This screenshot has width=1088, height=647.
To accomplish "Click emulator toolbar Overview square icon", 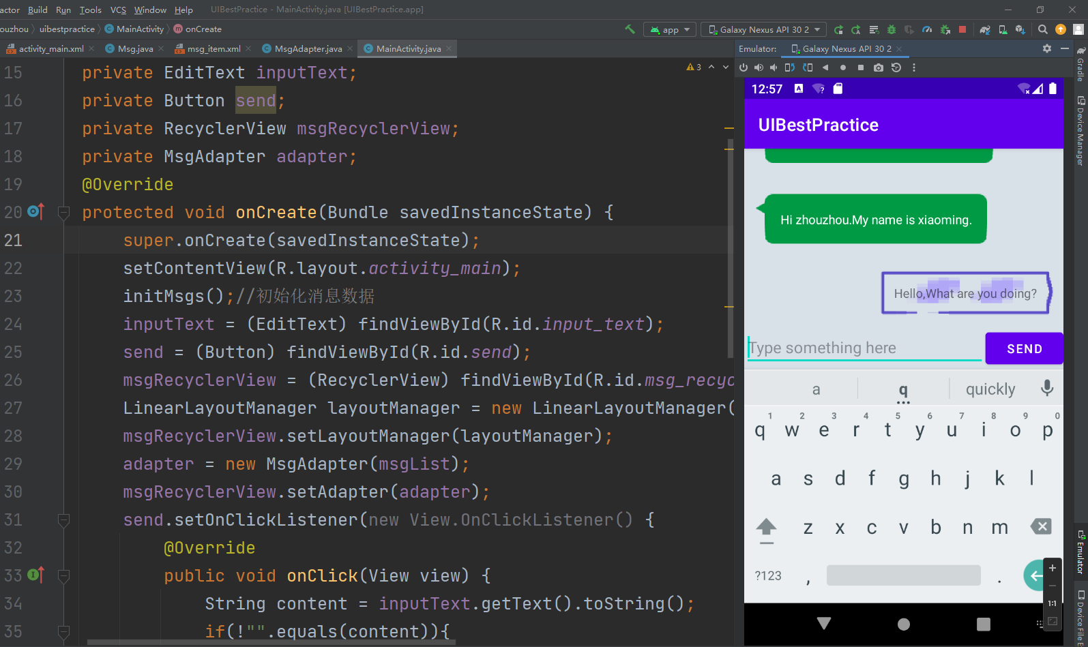I will pos(861,67).
